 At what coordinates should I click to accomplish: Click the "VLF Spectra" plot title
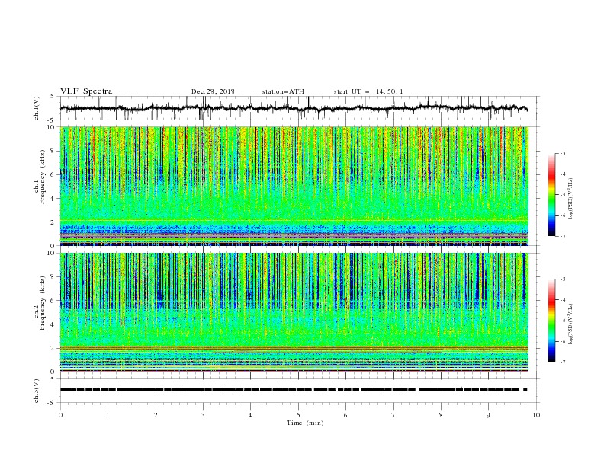86,91
